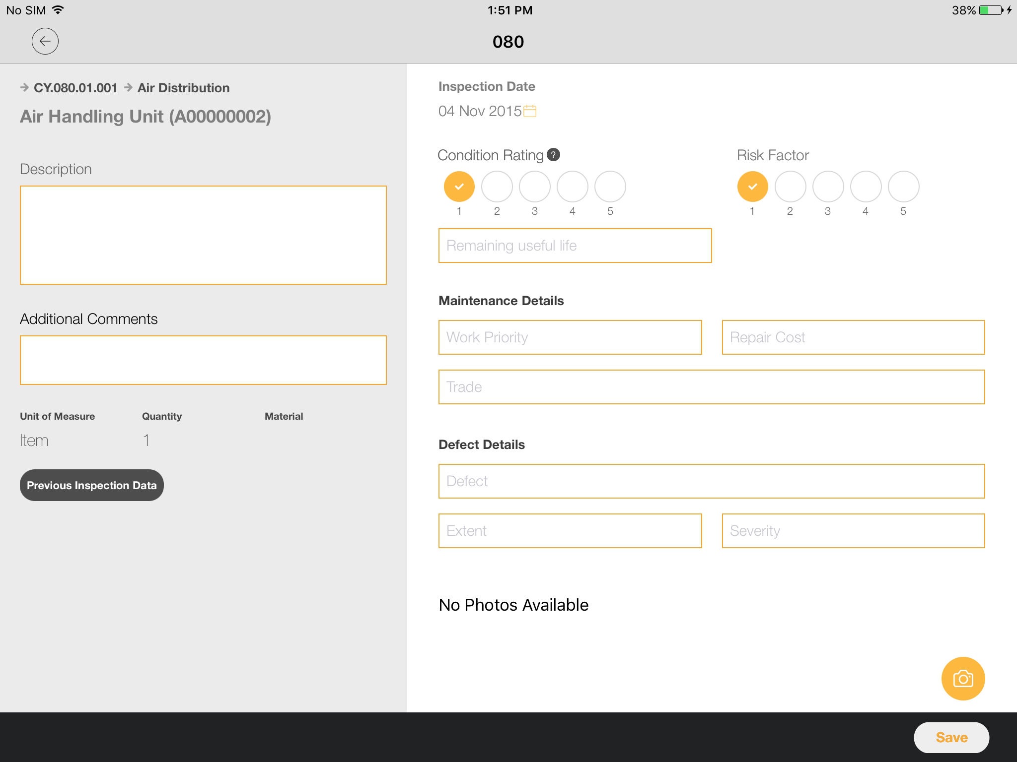Tap the calendar icon next to inspection date

[x=531, y=111]
